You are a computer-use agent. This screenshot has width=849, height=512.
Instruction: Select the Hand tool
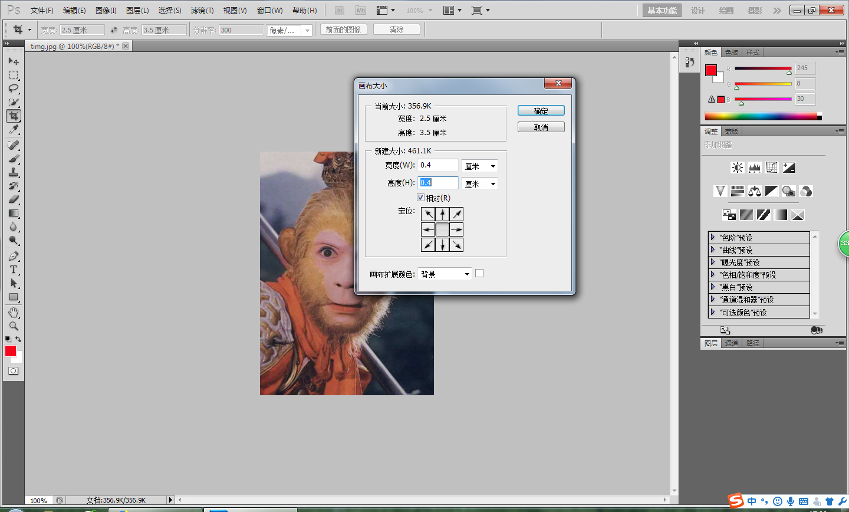pos(14,312)
